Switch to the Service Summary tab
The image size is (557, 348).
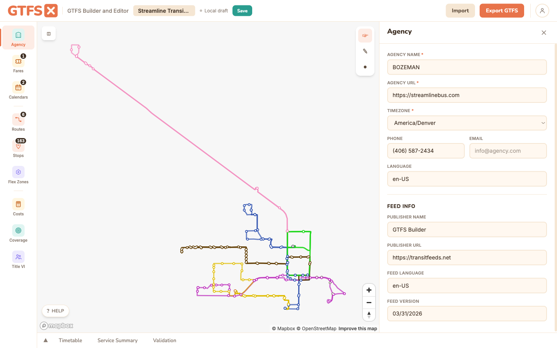coord(118,340)
